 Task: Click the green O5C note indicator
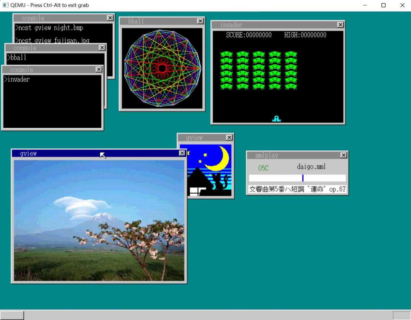[x=263, y=168]
